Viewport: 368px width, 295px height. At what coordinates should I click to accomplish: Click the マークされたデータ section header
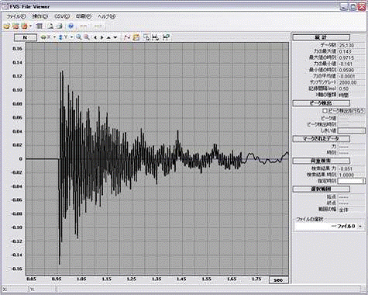click(x=322, y=139)
